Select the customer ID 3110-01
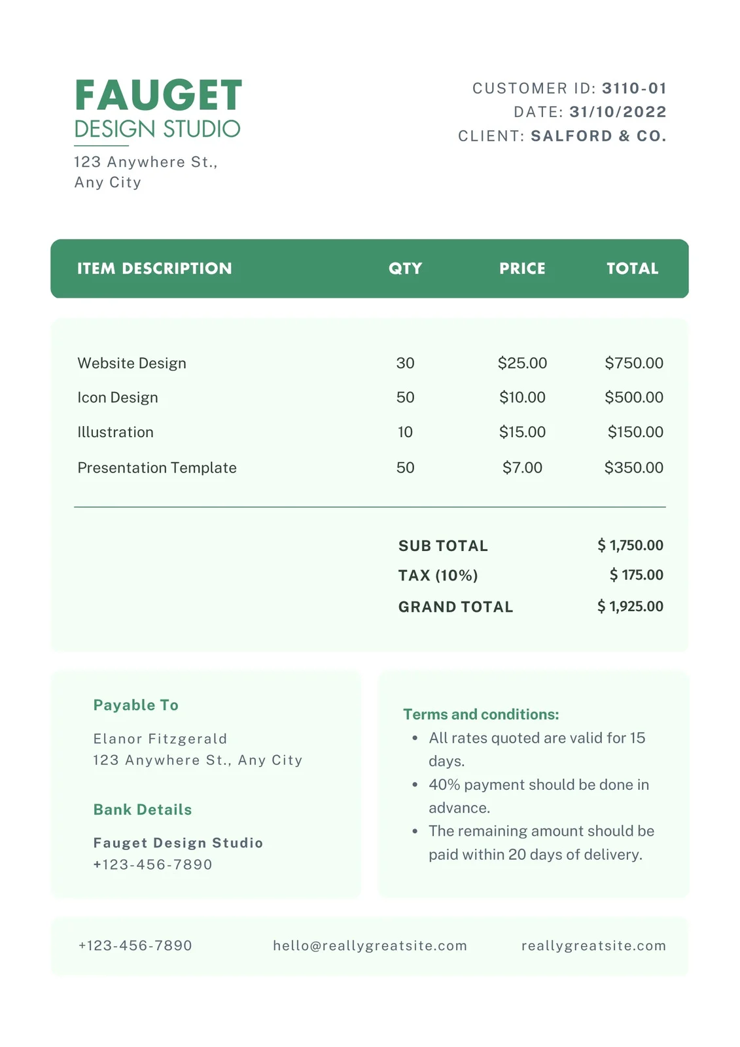740x1047 pixels. tap(634, 88)
